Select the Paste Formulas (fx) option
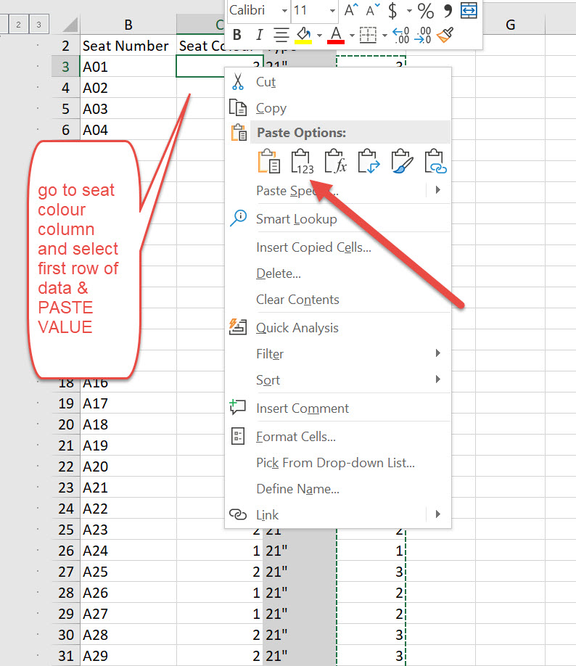This screenshot has height=666, width=576. [x=335, y=162]
